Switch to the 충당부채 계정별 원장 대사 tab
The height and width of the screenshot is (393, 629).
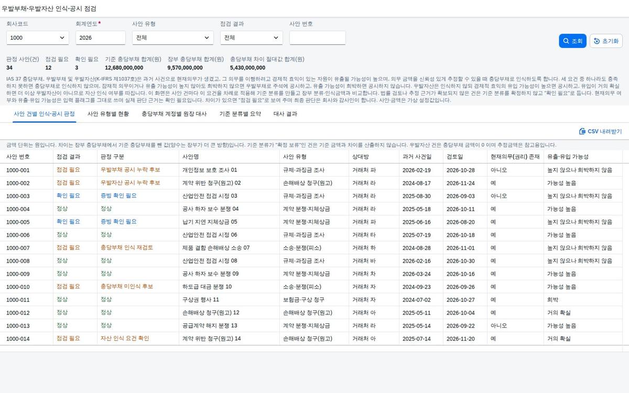174,114
